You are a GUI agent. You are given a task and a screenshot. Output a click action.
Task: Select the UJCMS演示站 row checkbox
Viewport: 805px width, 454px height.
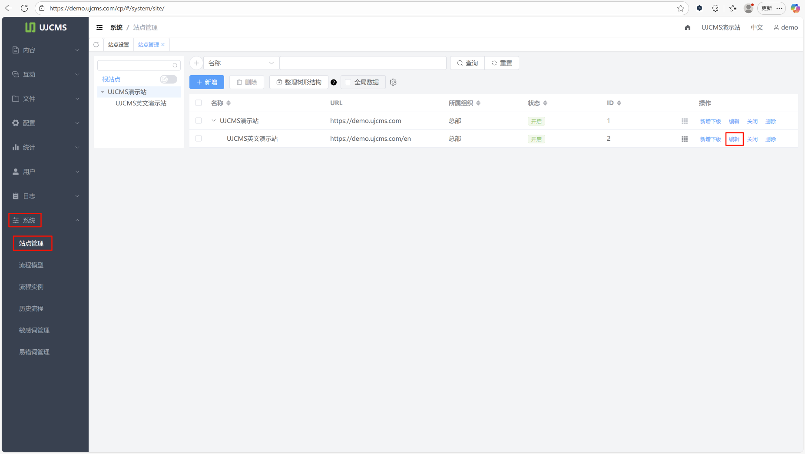point(199,121)
